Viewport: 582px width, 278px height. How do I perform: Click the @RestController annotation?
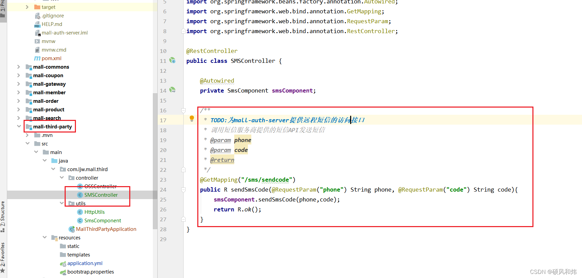click(x=212, y=51)
